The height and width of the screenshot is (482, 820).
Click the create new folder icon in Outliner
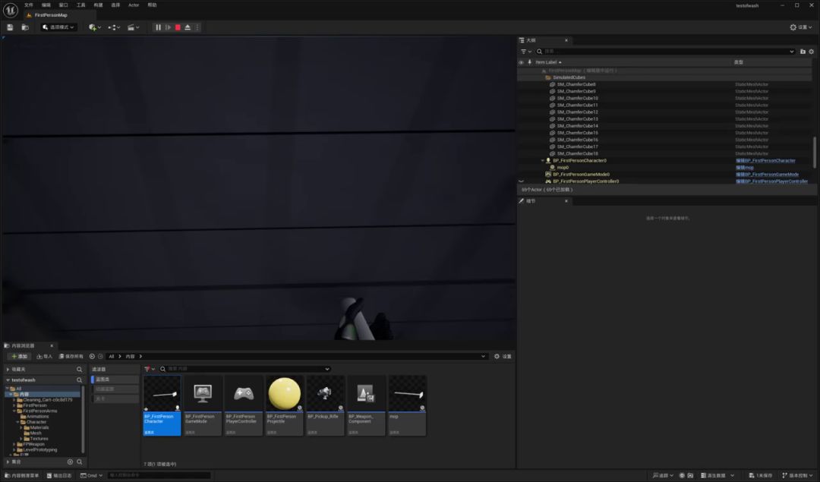(803, 52)
